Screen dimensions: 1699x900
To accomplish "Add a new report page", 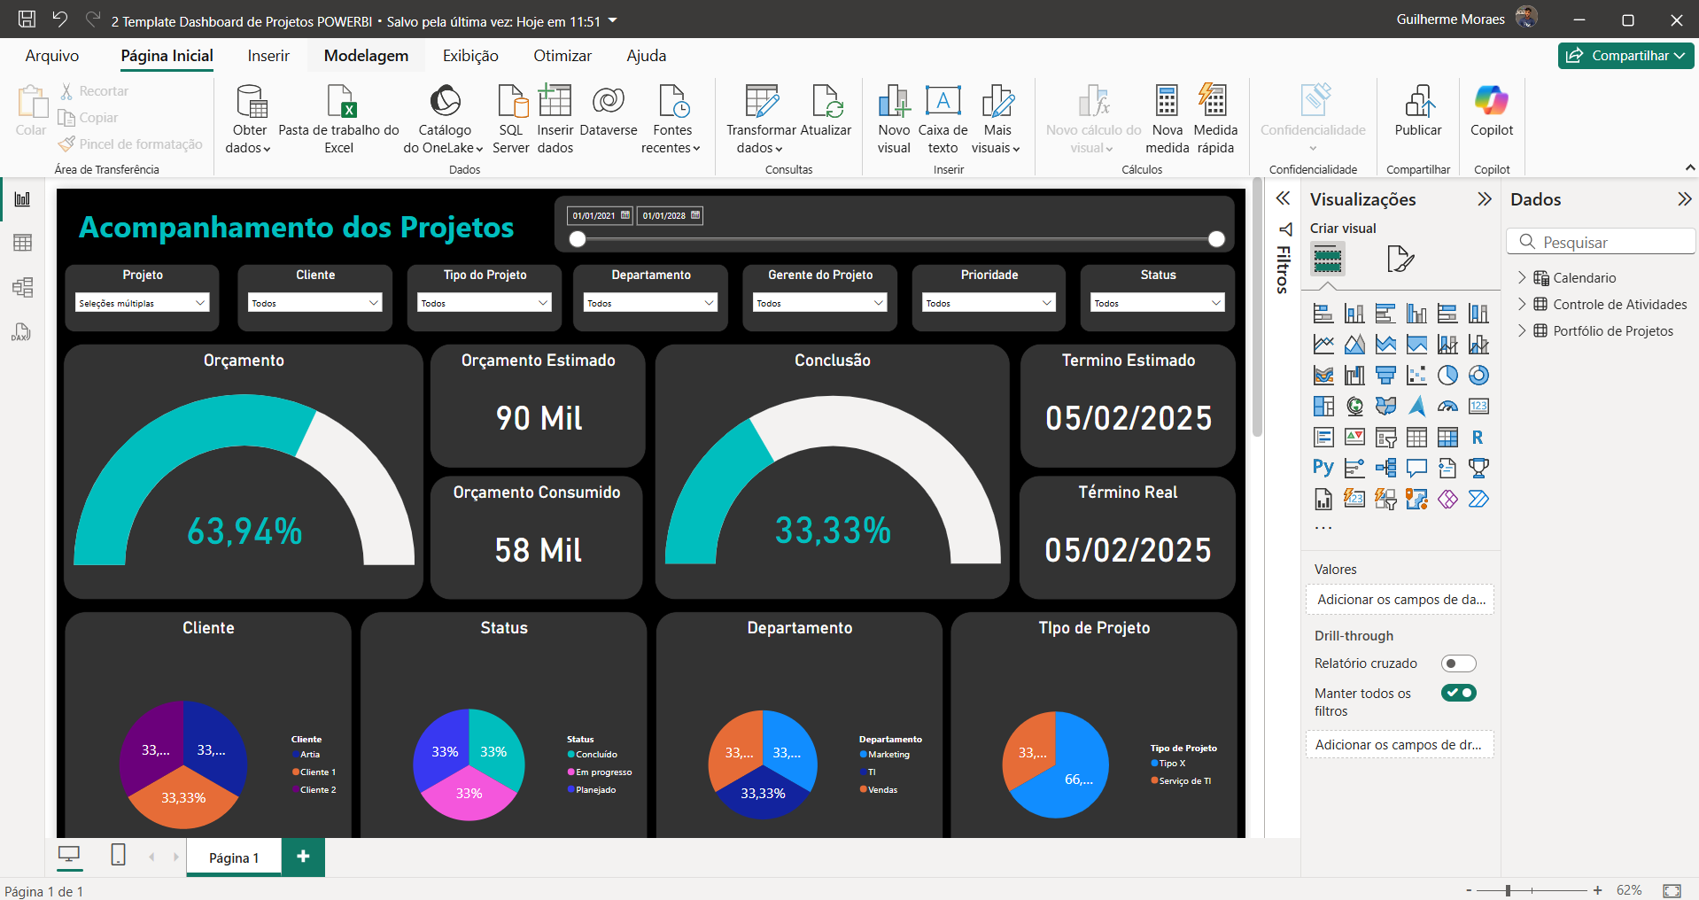I will (x=303, y=857).
